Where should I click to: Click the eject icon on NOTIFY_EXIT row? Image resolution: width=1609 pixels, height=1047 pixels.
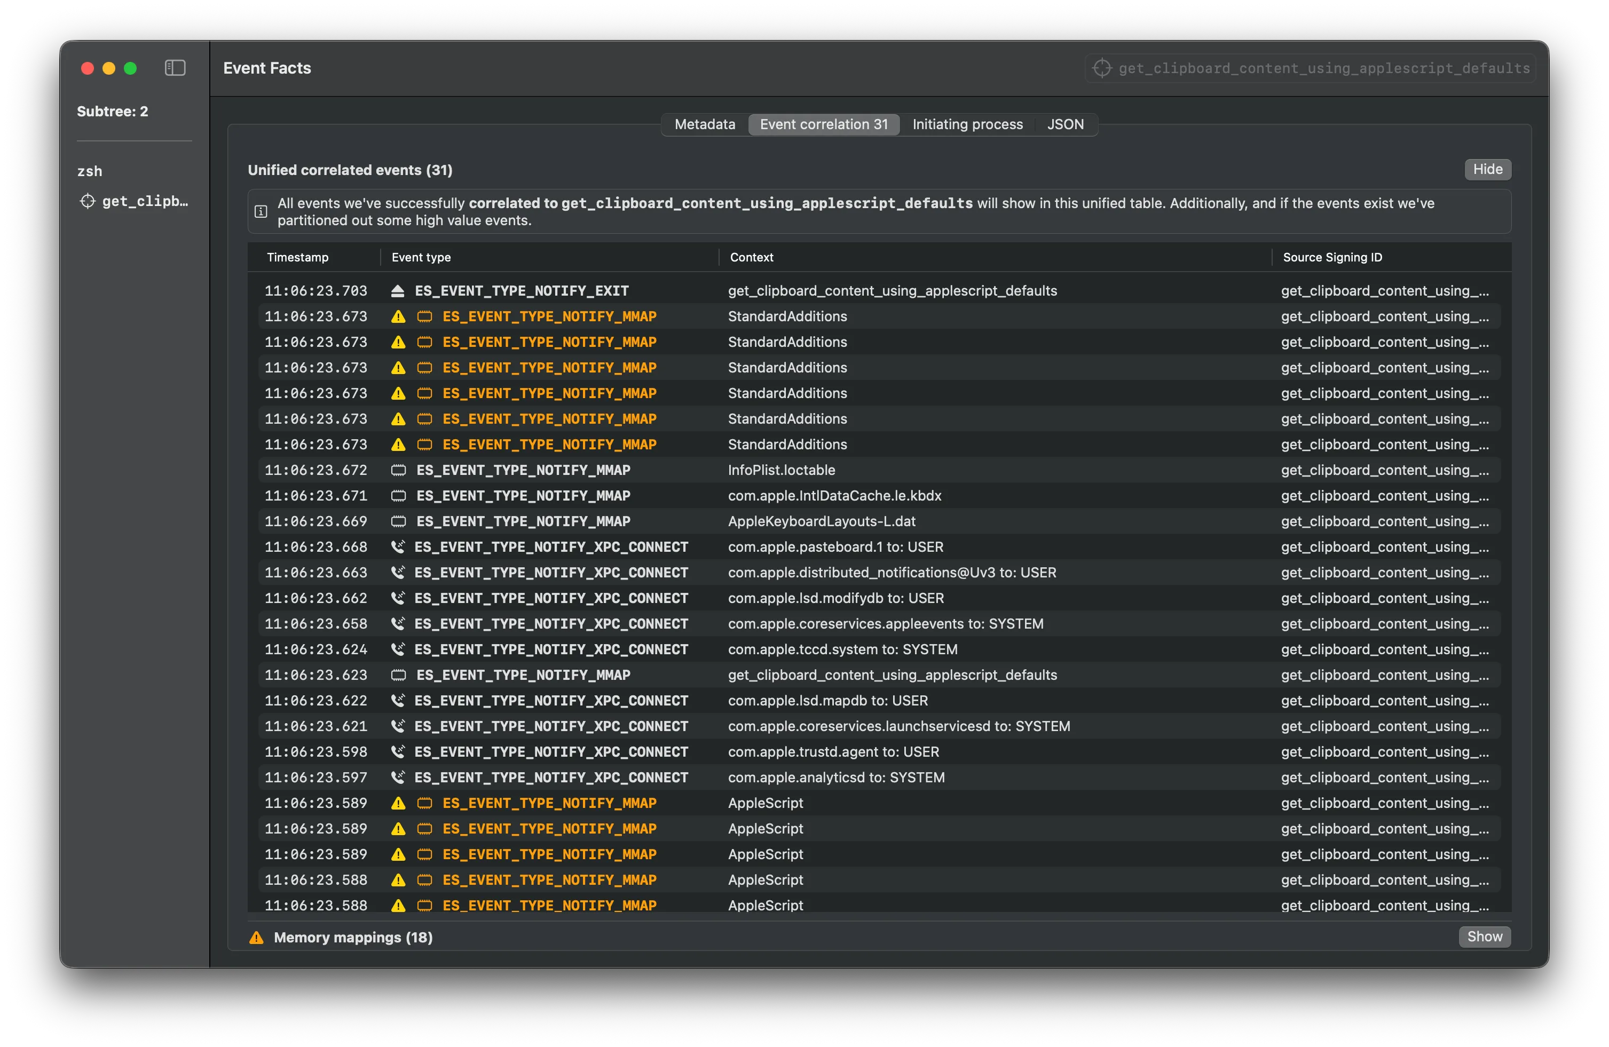click(x=398, y=291)
